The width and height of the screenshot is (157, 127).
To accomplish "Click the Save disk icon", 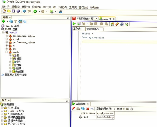I will click(x=13, y=11).
